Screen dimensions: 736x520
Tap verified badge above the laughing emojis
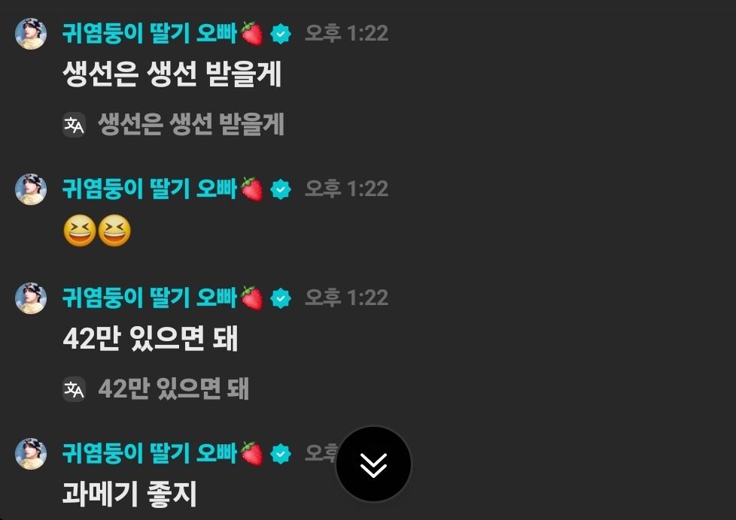[281, 189]
